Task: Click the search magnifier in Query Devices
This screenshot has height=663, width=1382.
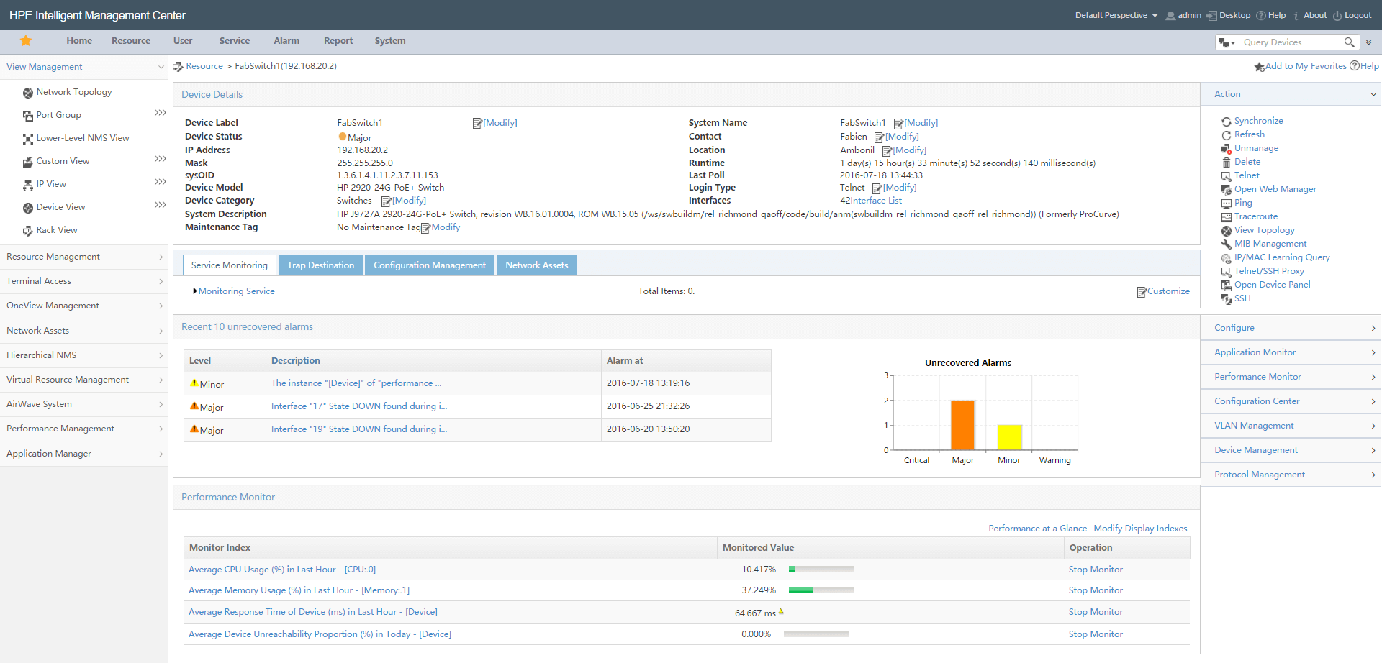Action: click(x=1349, y=42)
